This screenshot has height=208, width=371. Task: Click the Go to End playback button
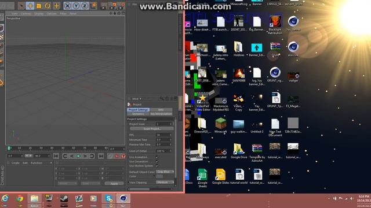pyautogui.click(x=101, y=156)
